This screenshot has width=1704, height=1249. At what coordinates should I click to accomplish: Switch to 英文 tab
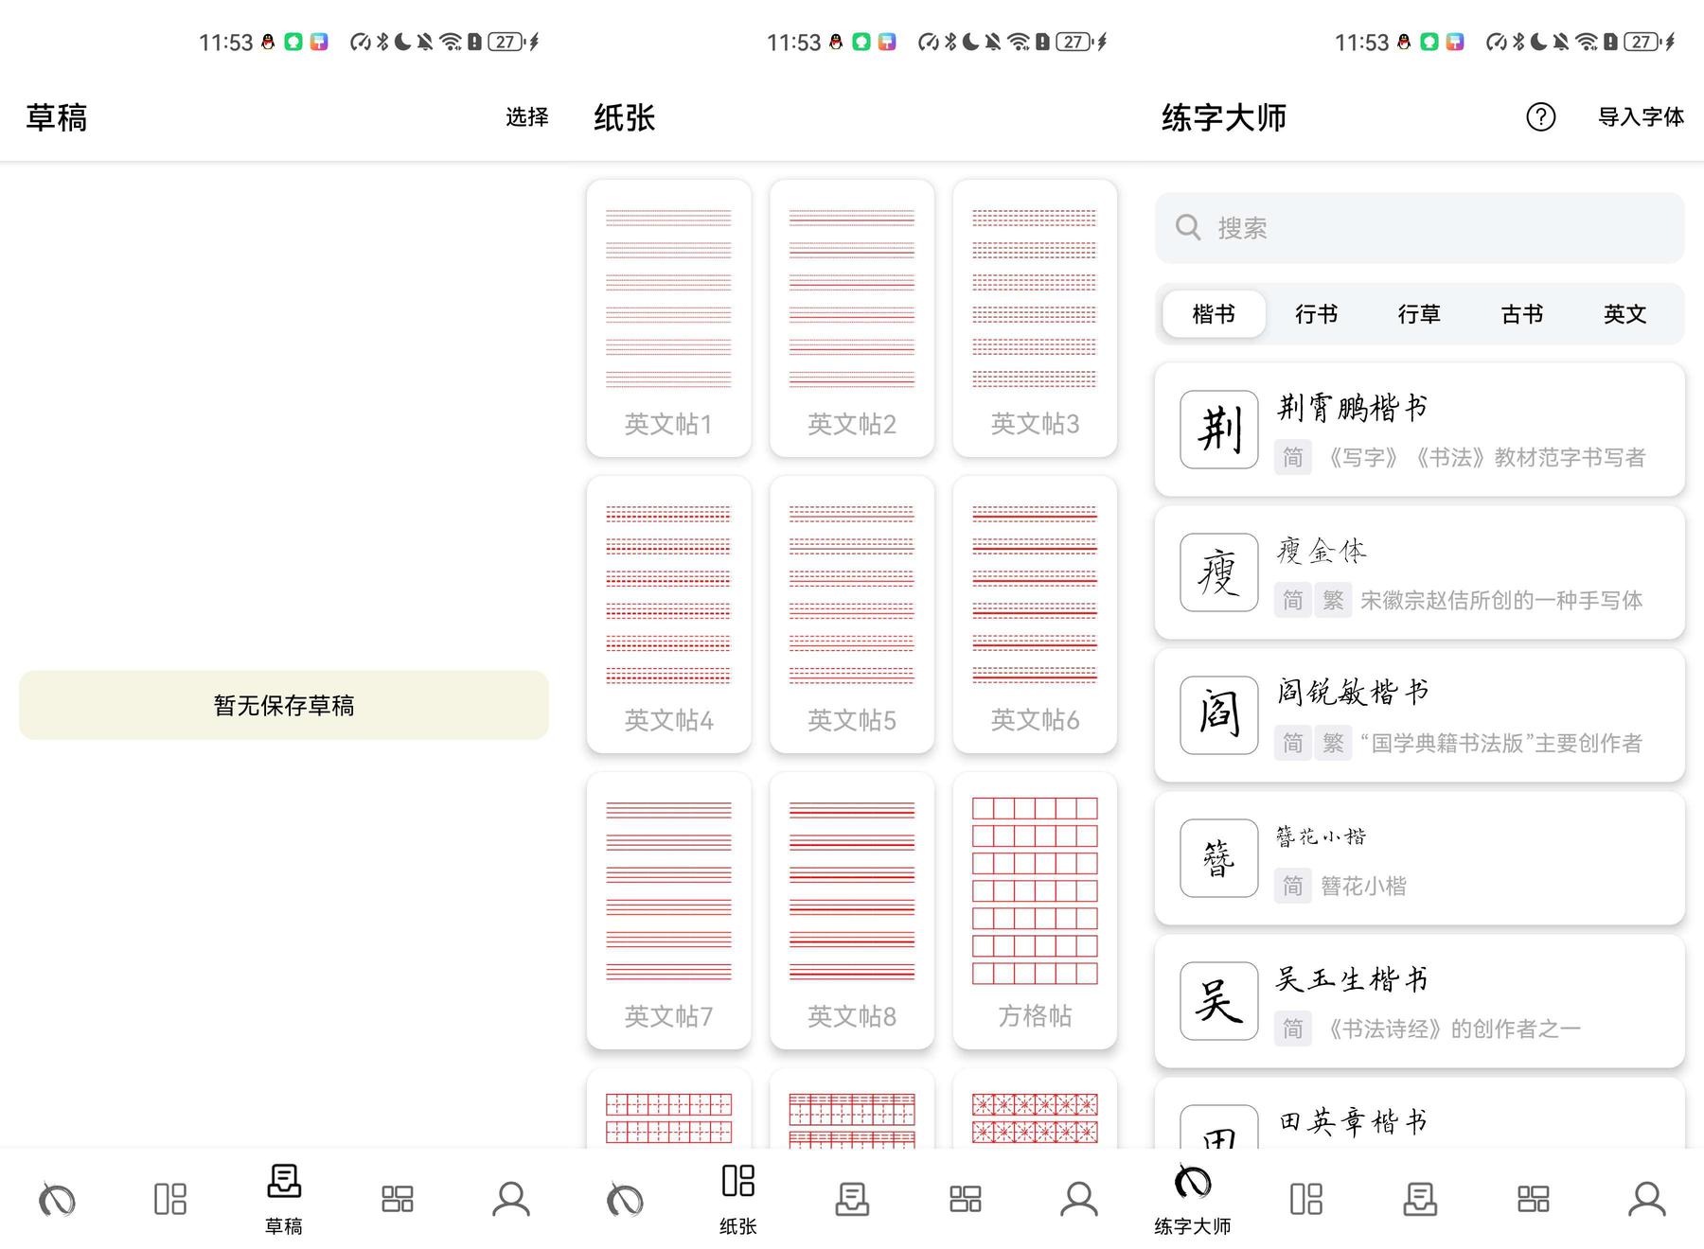point(1624,314)
